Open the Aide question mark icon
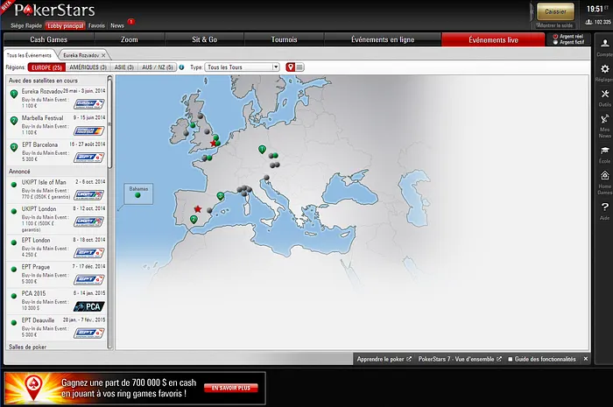 tap(604, 207)
